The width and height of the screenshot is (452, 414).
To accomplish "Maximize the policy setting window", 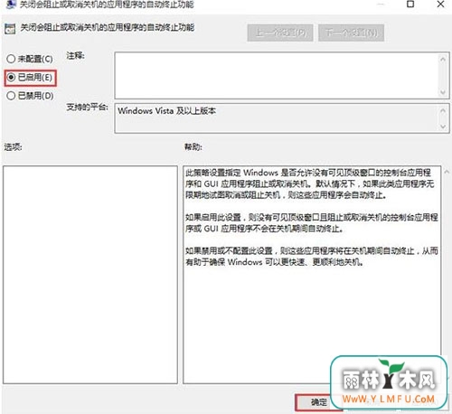I will 410,5.
